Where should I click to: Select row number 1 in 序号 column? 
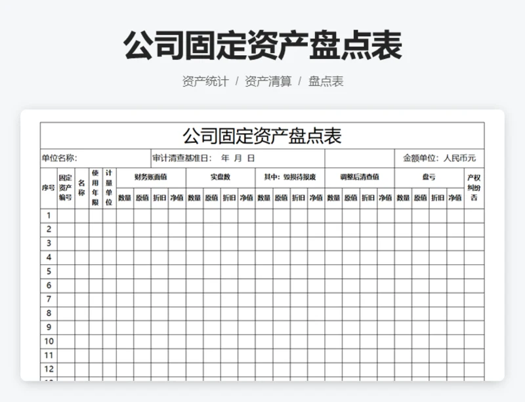tap(49, 216)
